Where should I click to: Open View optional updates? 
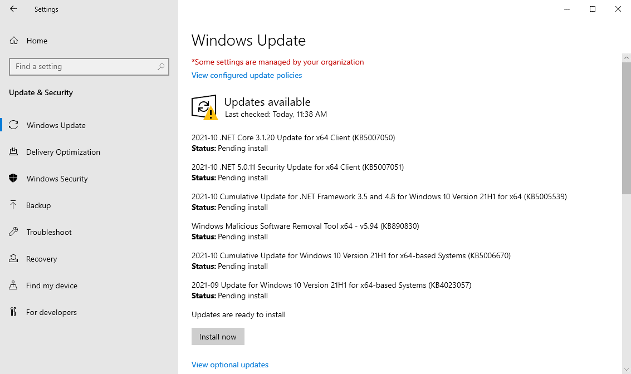pyautogui.click(x=229, y=365)
